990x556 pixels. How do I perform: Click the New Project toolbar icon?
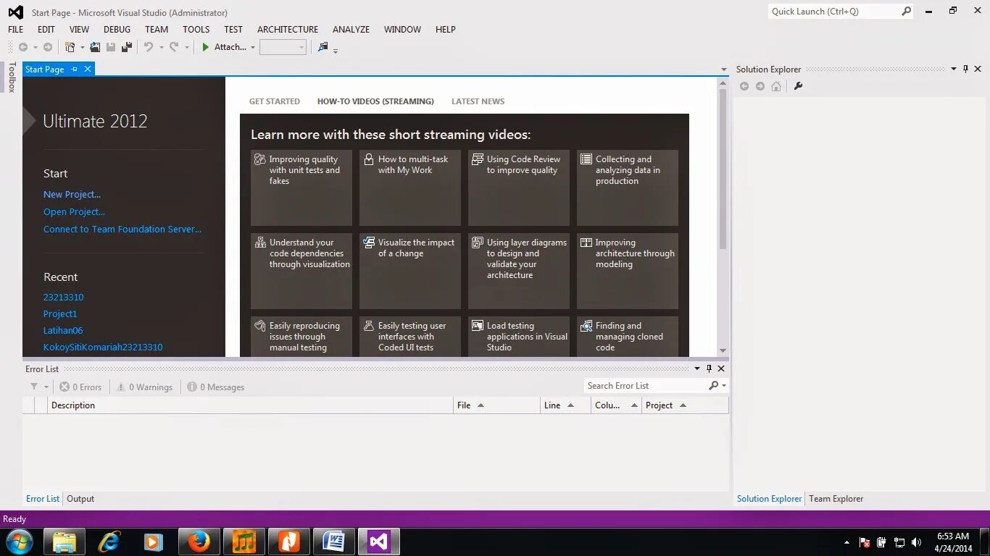[70, 47]
